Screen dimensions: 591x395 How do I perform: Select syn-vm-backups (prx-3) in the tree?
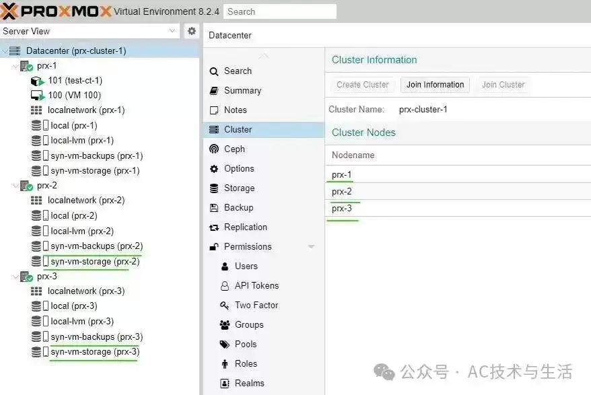97,336
